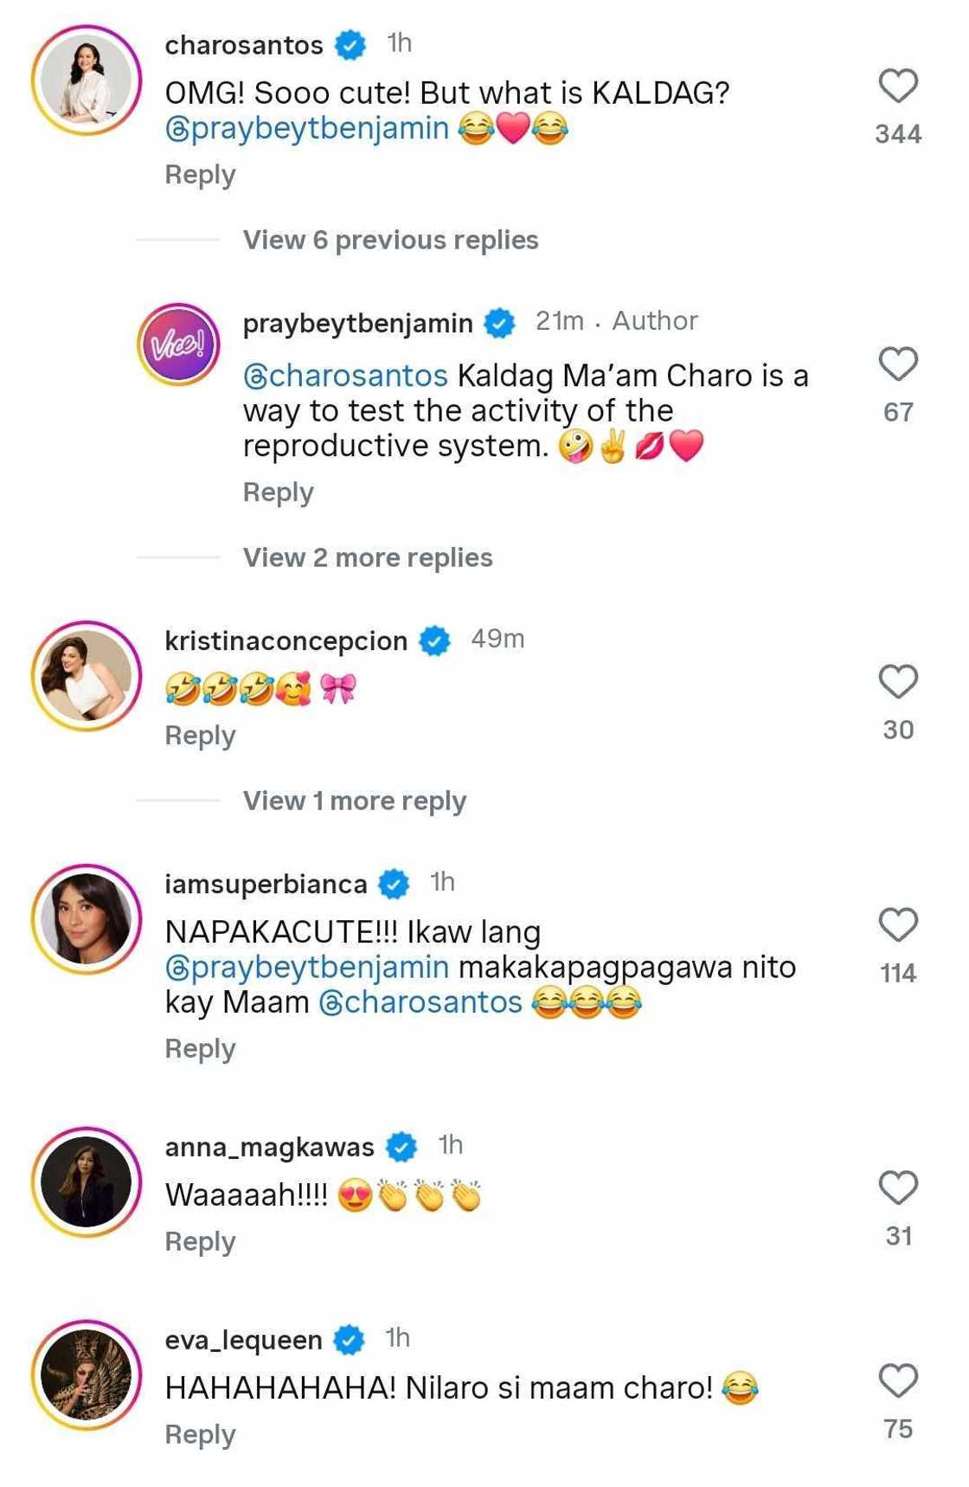Open charosantos profile picture
969x1487 pixels.
coord(87,80)
